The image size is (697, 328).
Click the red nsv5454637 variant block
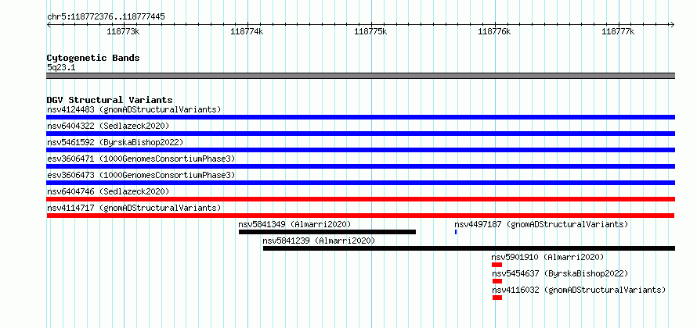click(497, 281)
